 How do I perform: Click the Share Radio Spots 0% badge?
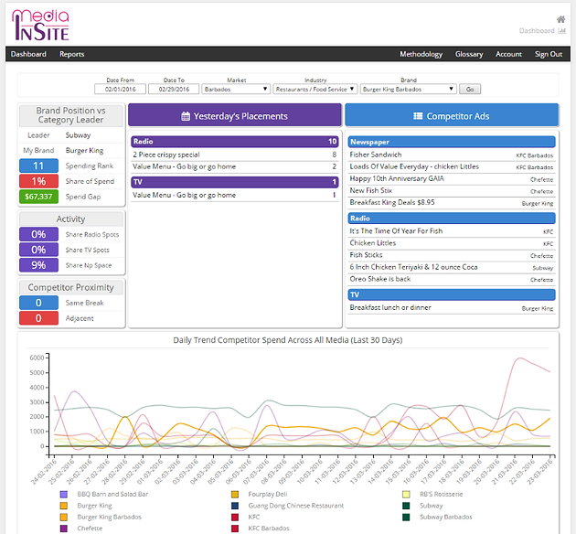[x=38, y=234]
